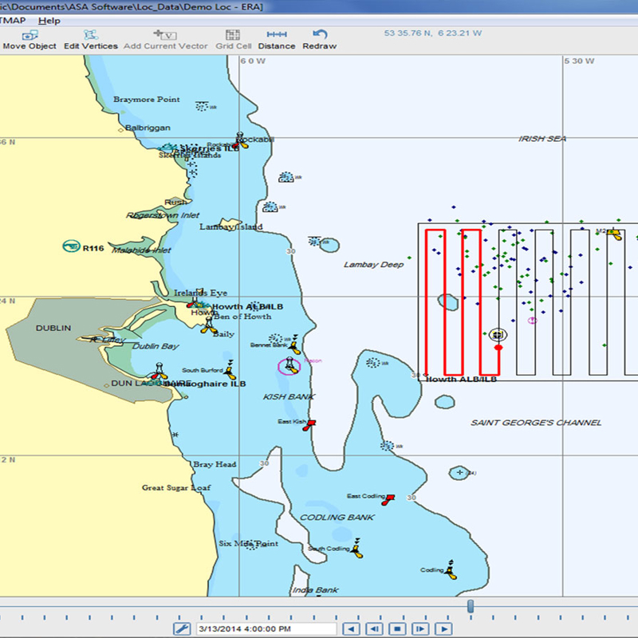
Task: Click the timeline slider handle
Action: coord(471,608)
